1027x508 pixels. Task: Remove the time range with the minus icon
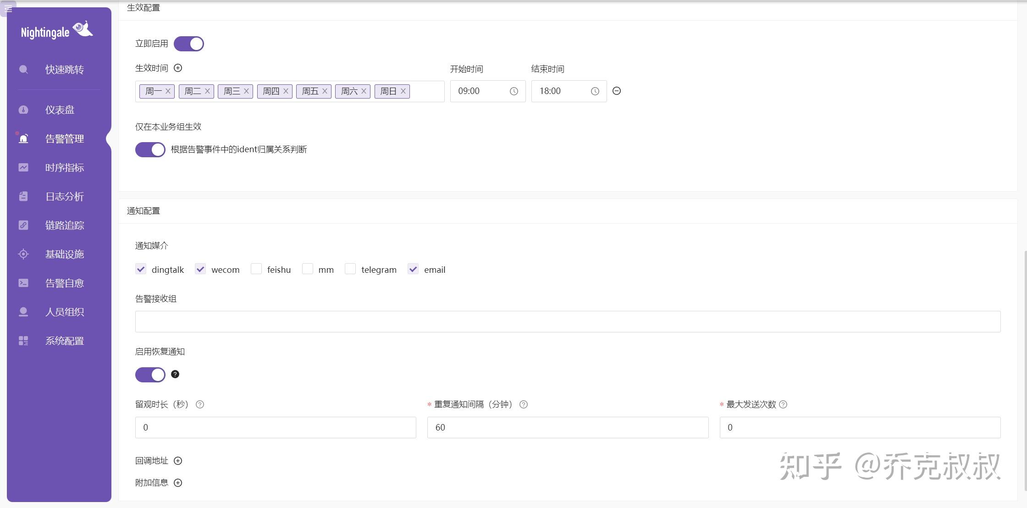(x=617, y=91)
